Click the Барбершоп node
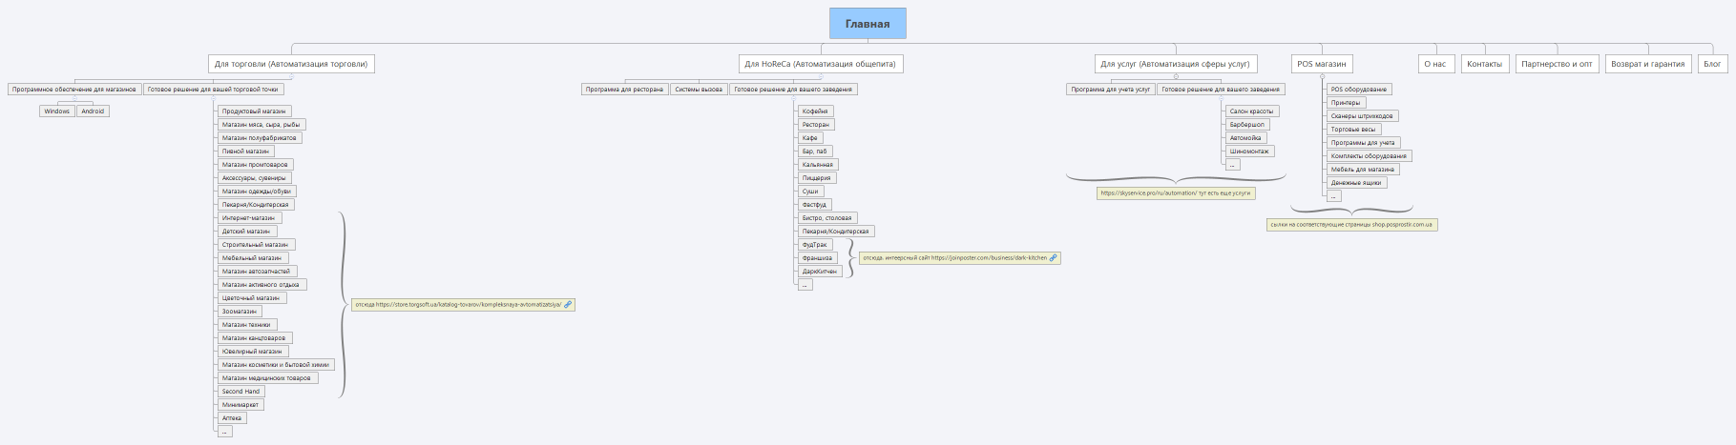1736x445 pixels. click(1246, 125)
